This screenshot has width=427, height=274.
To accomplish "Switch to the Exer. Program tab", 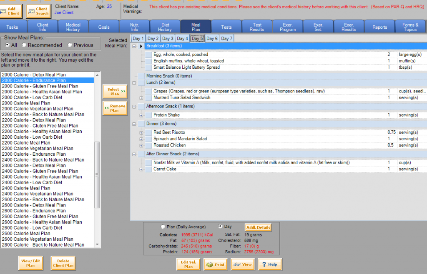I will pos(287,27).
